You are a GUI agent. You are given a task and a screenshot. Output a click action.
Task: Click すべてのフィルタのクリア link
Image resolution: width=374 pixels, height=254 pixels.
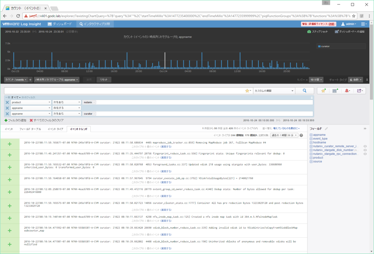coord(46,121)
